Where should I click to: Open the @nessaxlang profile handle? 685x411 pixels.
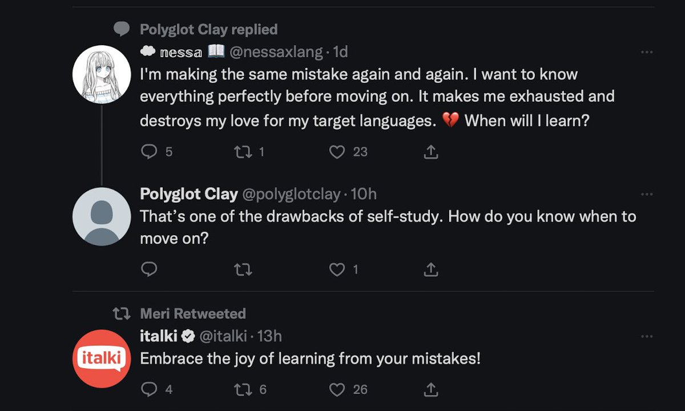276,52
